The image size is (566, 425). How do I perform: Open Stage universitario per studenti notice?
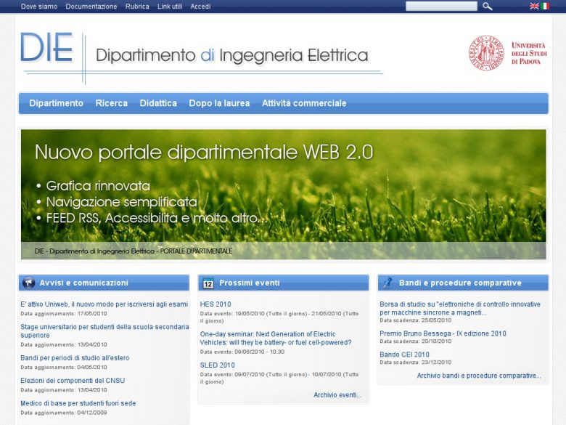pos(104,331)
